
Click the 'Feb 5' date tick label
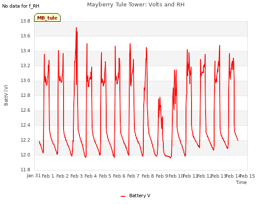pos(105,176)
